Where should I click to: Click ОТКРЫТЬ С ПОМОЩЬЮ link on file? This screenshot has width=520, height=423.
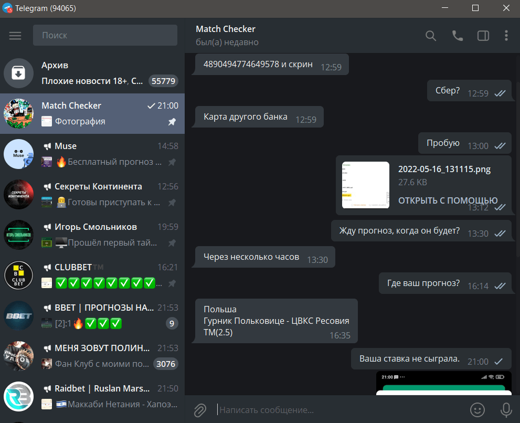tap(448, 200)
